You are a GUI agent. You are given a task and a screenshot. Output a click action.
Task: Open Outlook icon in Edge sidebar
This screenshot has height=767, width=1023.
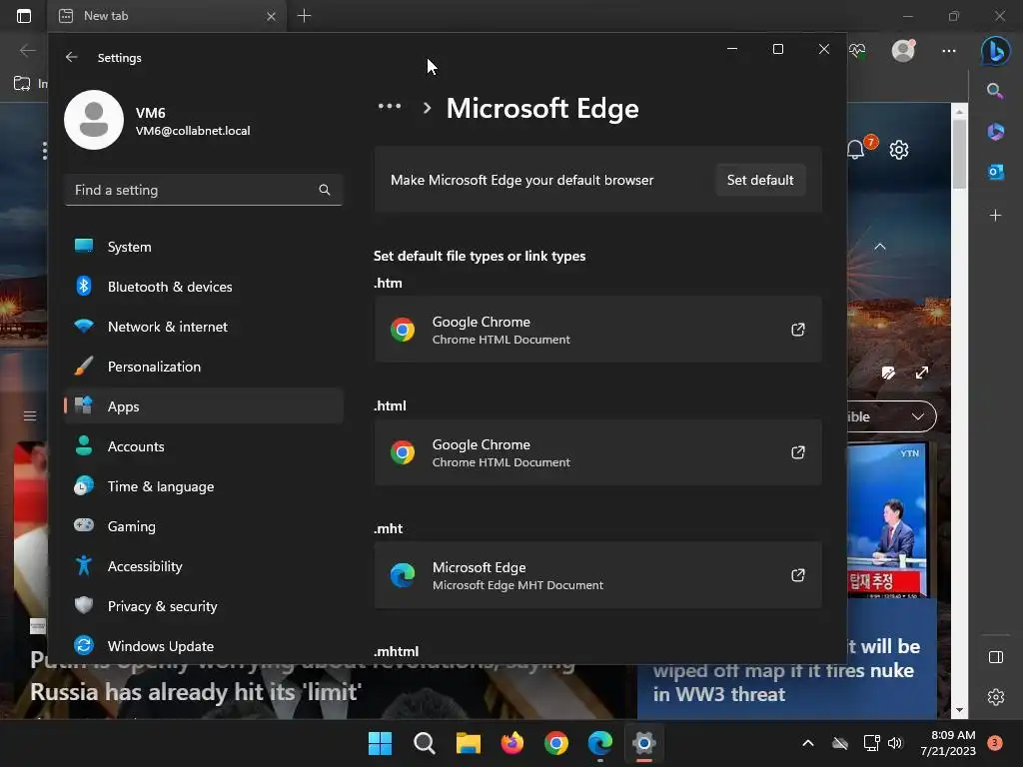pos(996,172)
